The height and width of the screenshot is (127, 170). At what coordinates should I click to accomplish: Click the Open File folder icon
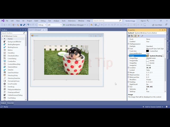tap(18, 25)
